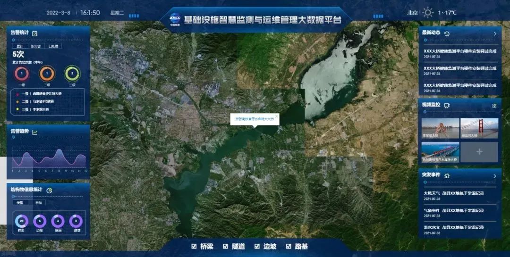510x257 pixels.
Task: Click the 视频监控 monitor icon
Action: pos(447,105)
